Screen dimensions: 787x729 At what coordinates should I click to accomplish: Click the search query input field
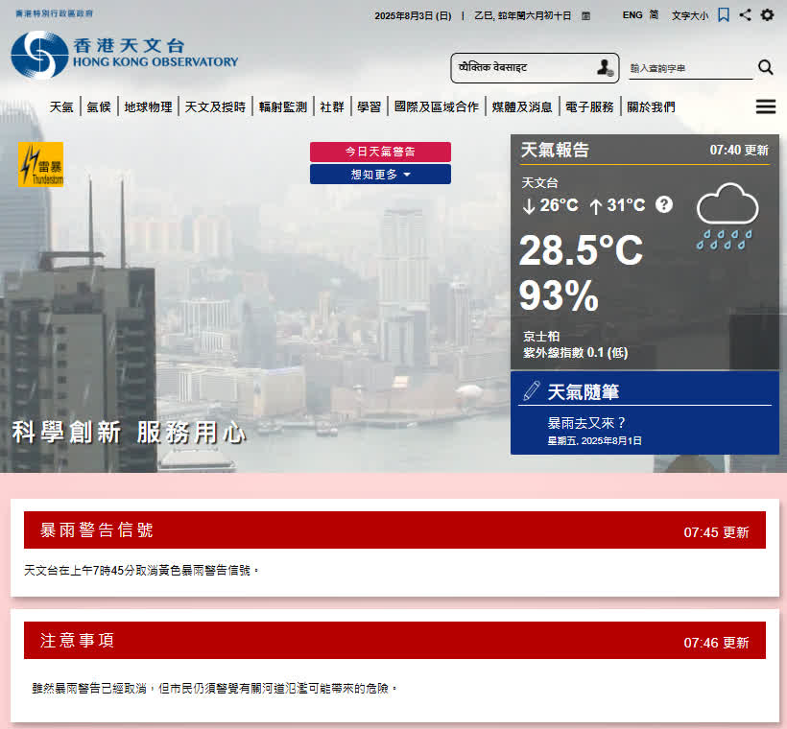tap(689, 69)
